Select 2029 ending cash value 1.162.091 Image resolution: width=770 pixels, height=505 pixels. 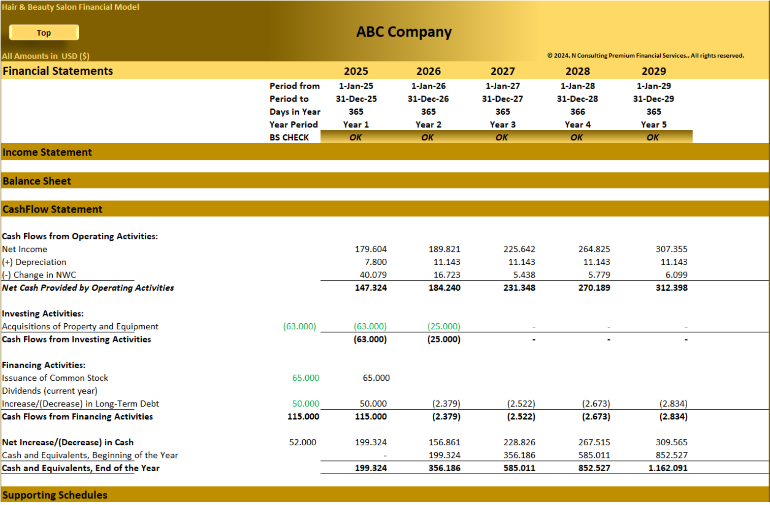point(668,468)
